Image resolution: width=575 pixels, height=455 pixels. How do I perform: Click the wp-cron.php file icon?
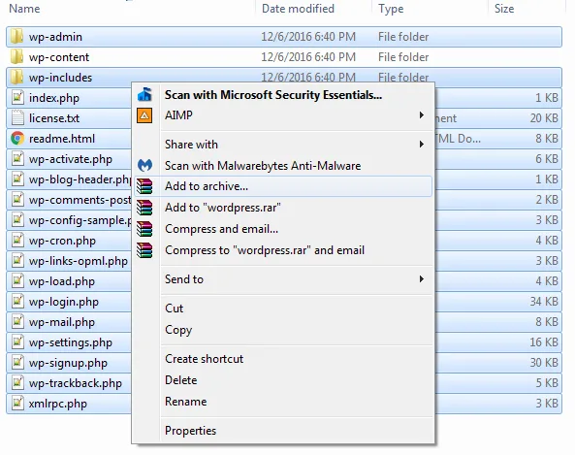[17, 241]
